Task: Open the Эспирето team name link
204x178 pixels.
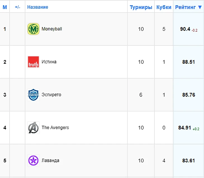Action: click(x=51, y=95)
